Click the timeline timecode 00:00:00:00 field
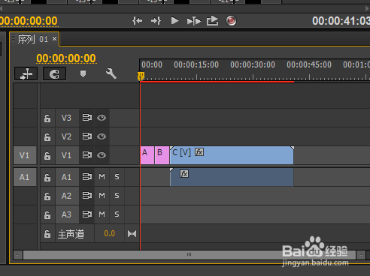370x276 pixels. click(66, 58)
